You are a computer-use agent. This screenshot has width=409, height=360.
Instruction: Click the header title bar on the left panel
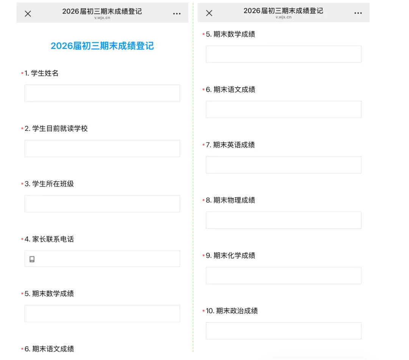click(x=102, y=13)
